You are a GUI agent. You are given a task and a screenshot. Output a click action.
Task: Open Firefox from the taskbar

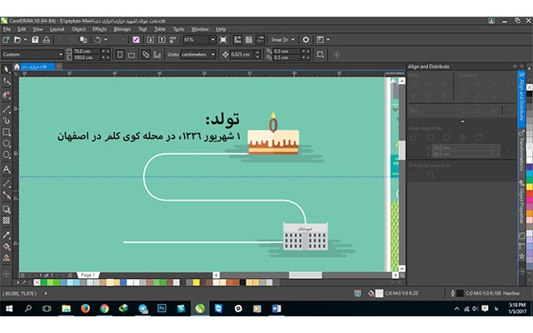(x=85, y=309)
